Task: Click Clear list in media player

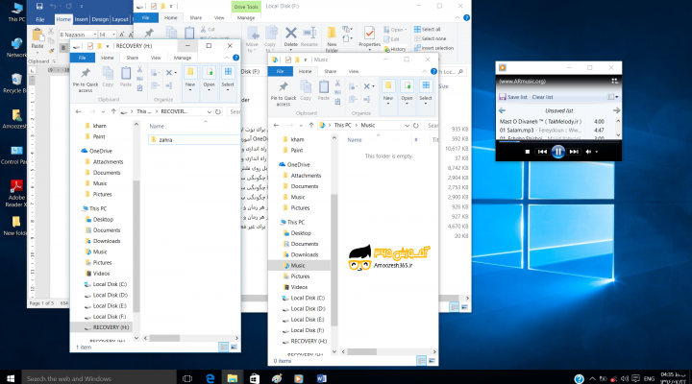Action: pos(542,97)
